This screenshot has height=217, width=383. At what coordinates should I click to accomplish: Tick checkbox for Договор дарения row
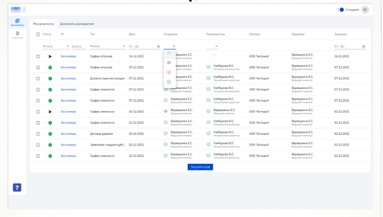coord(38,134)
